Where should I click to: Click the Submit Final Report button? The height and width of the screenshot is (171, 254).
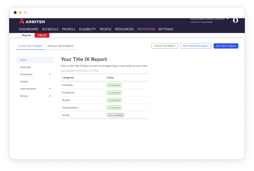[164, 46]
